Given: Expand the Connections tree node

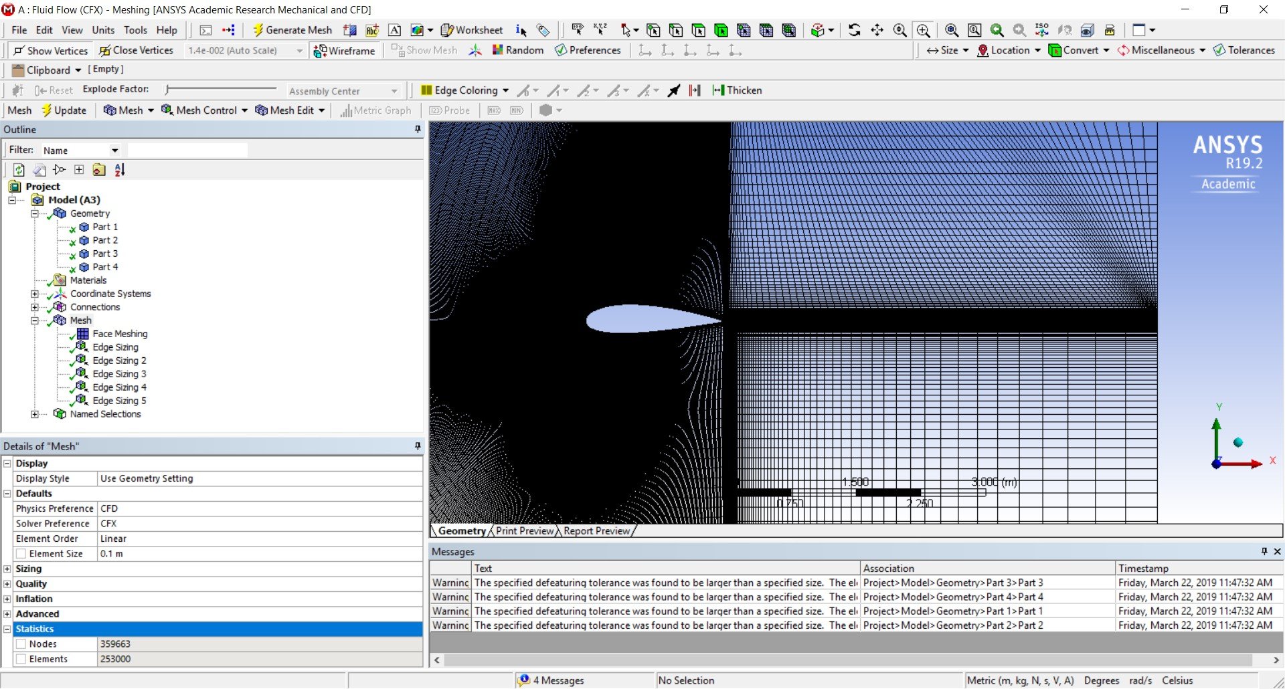Looking at the screenshot, I should [x=34, y=307].
